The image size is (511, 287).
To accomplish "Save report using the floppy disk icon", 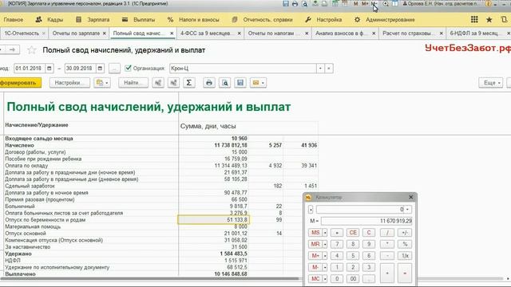I will click(240, 83).
